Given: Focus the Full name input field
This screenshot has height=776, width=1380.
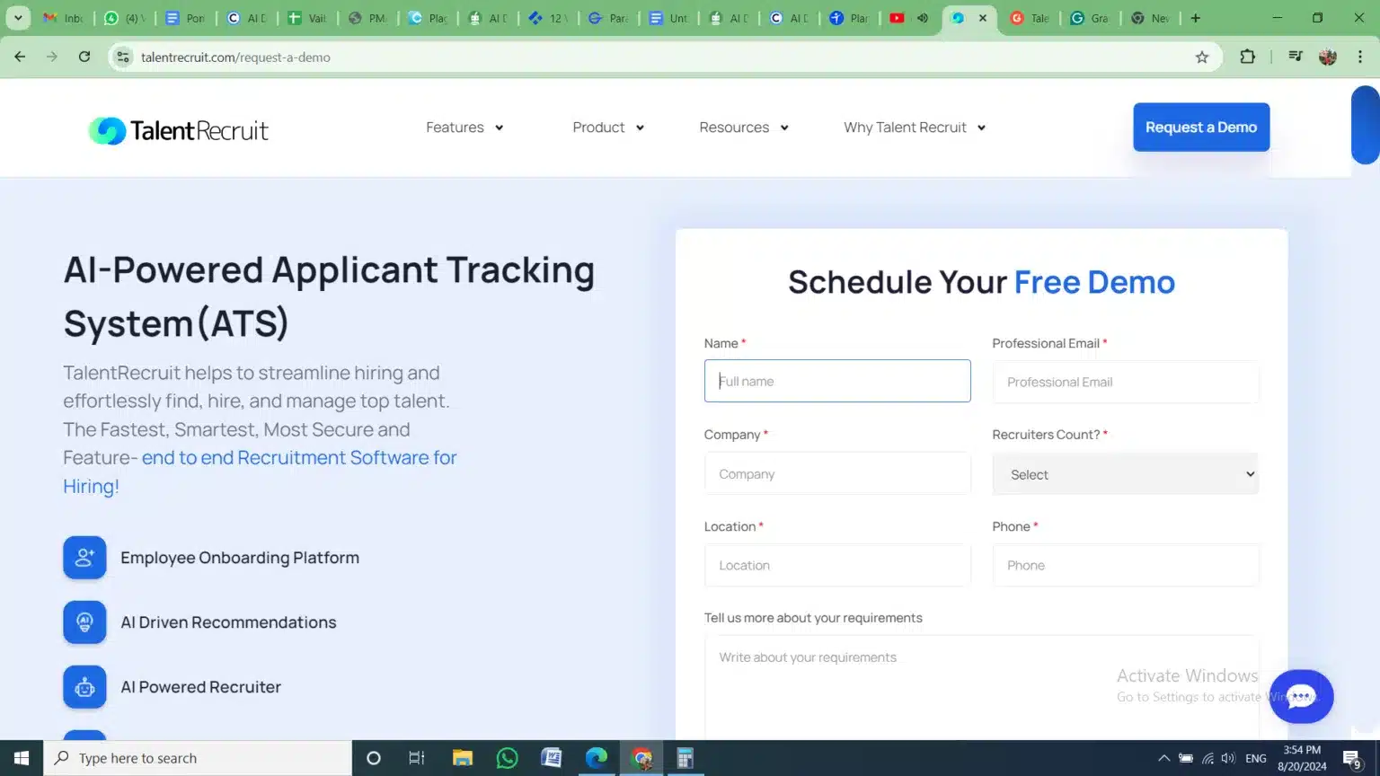Looking at the screenshot, I should tap(837, 381).
